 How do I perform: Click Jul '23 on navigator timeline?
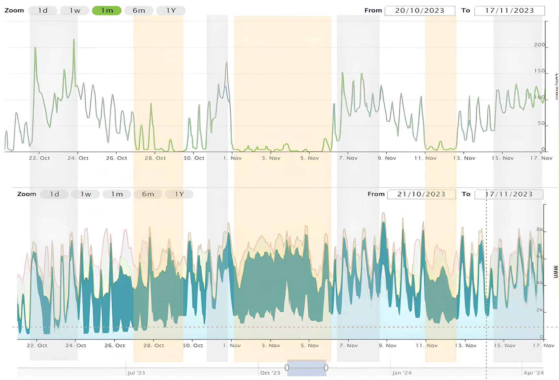pyautogui.click(x=136, y=373)
